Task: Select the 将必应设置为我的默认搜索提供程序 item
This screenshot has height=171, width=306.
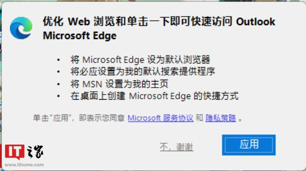Action: 143,71
